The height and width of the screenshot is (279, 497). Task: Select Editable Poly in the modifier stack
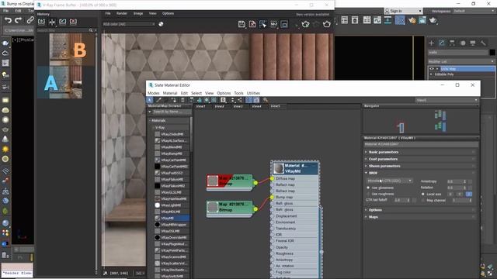pyautogui.click(x=444, y=74)
